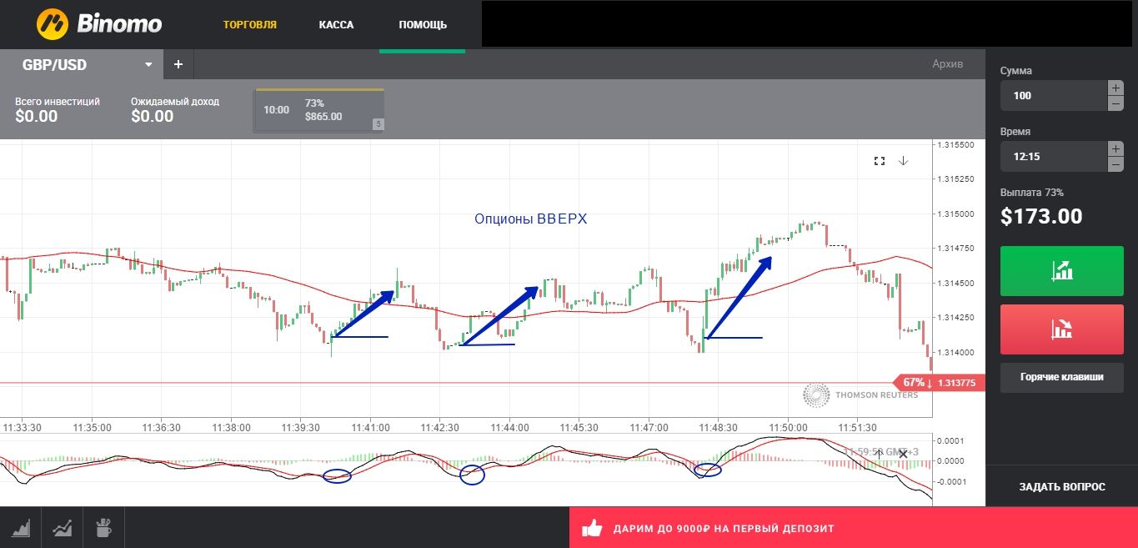Decrease the Сумма amount with minus
The image size is (1138, 548).
pyautogui.click(x=1115, y=103)
